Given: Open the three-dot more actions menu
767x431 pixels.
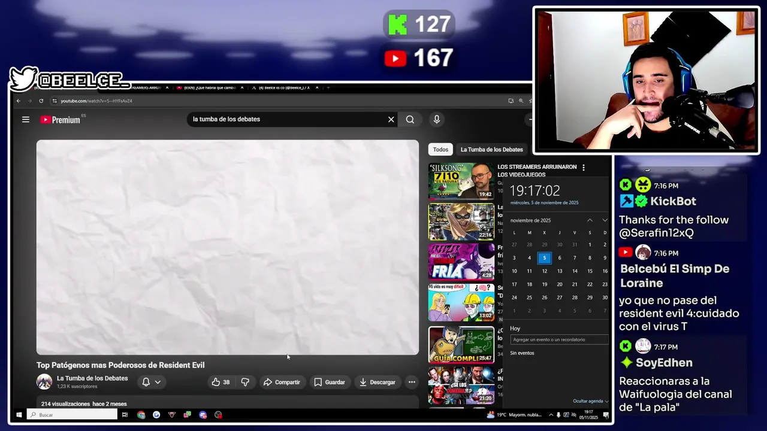Looking at the screenshot, I should 412,382.
